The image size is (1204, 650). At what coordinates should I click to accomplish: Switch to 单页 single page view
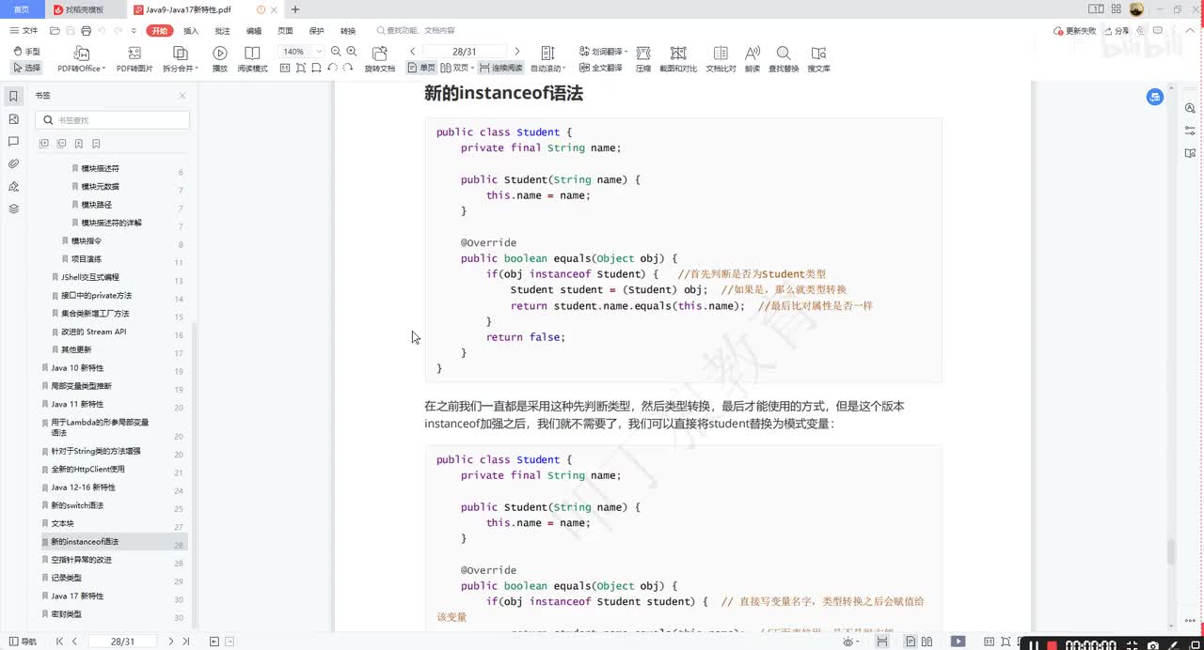(421, 68)
